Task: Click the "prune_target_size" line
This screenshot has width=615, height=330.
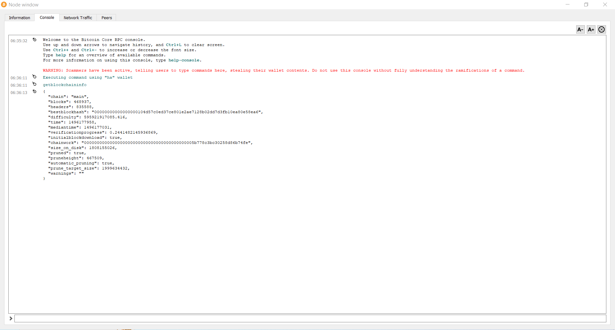Action: (89, 168)
